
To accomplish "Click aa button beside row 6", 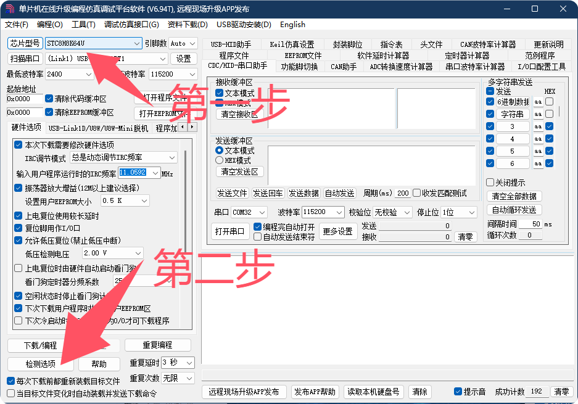I will [x=538, y=163].
